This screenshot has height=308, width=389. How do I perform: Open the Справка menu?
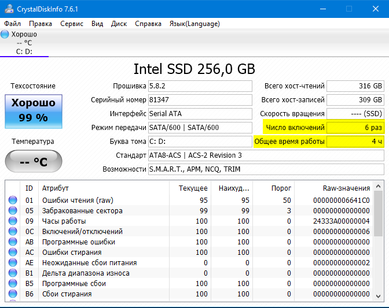pyautogui.click(x=148, y=24)
